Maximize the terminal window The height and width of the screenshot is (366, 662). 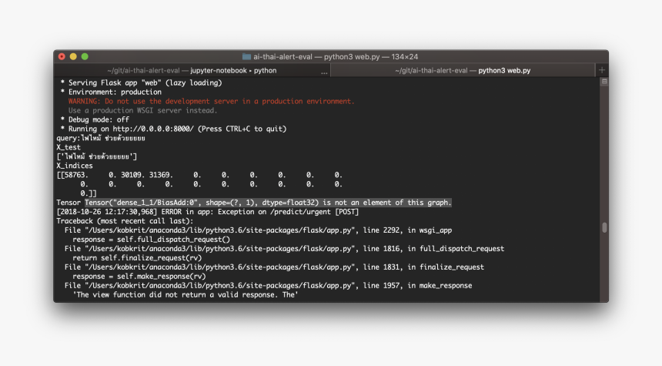click(85, 56)
